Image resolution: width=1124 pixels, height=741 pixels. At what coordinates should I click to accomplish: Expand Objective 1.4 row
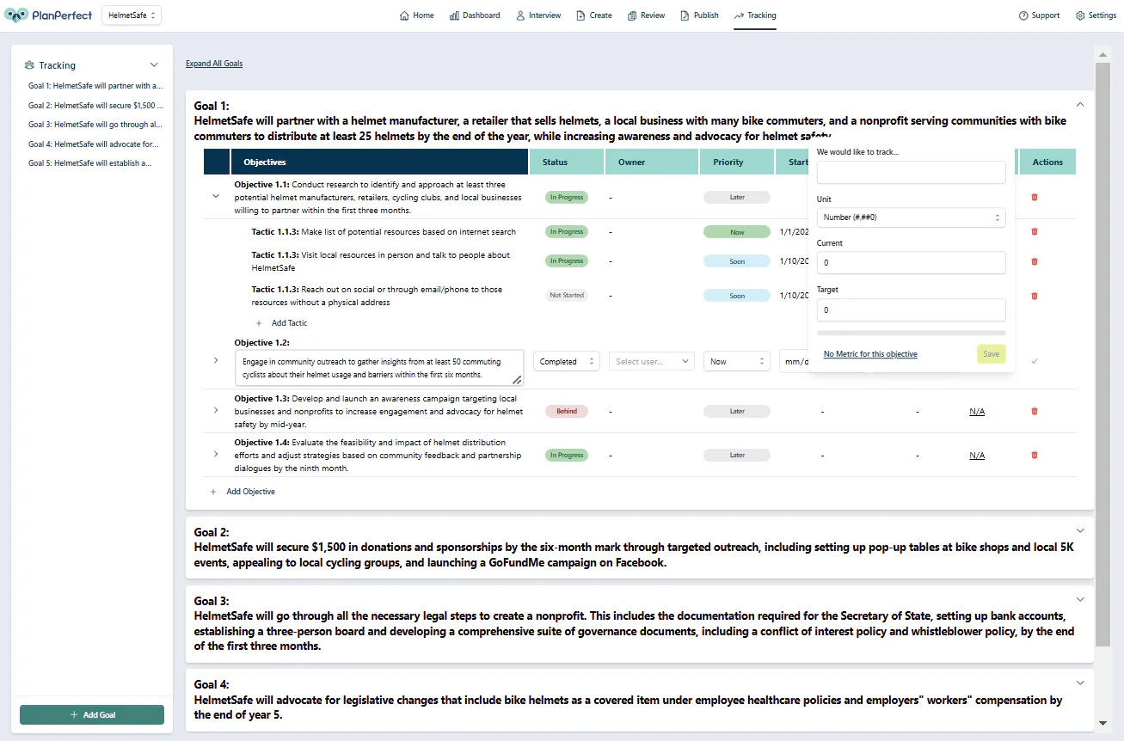click(x=216, y=454)
